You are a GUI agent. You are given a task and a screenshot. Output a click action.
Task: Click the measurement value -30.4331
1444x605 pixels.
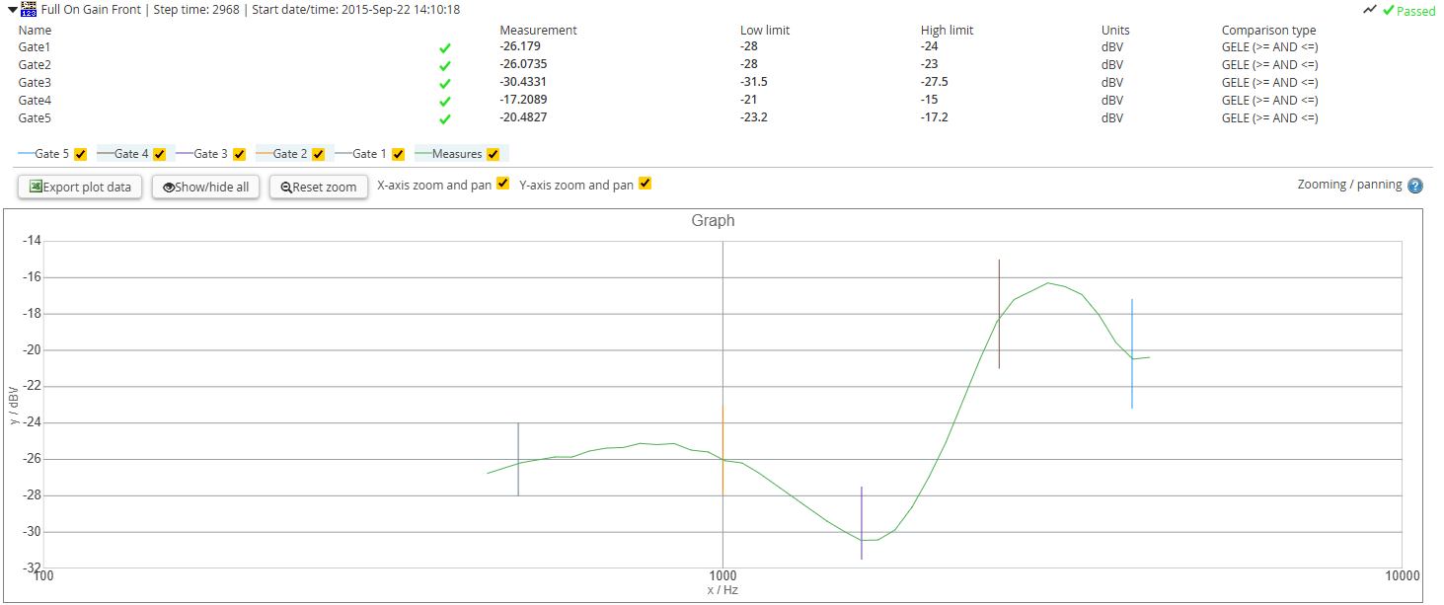pyautogui.click(x=523, y=82)
